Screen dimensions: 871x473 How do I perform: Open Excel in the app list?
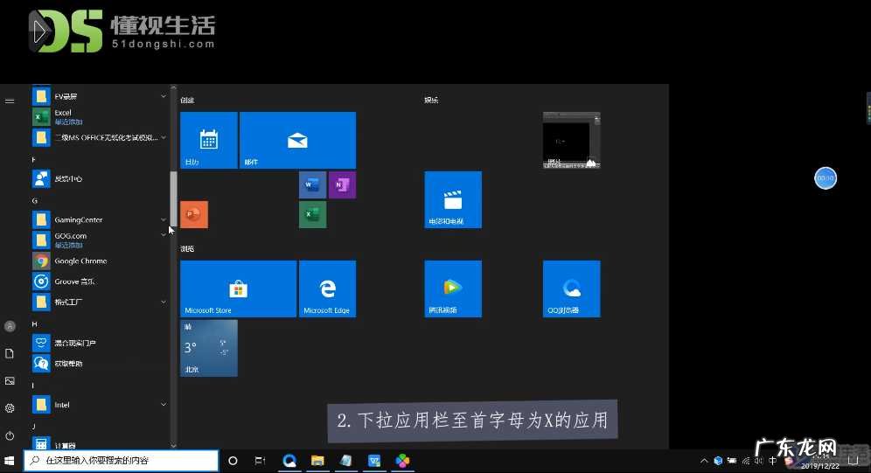coord(98,116)
